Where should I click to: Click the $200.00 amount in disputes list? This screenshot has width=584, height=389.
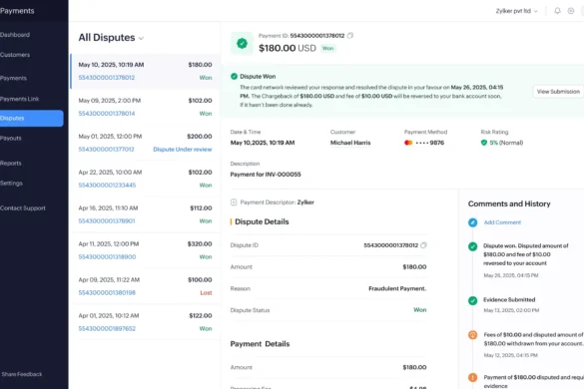click(x=200, y=137)
